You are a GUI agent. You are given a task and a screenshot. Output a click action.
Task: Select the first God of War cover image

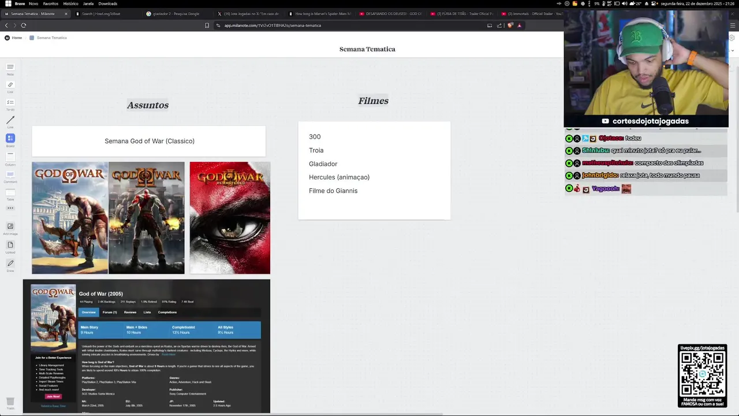point(70,218)
